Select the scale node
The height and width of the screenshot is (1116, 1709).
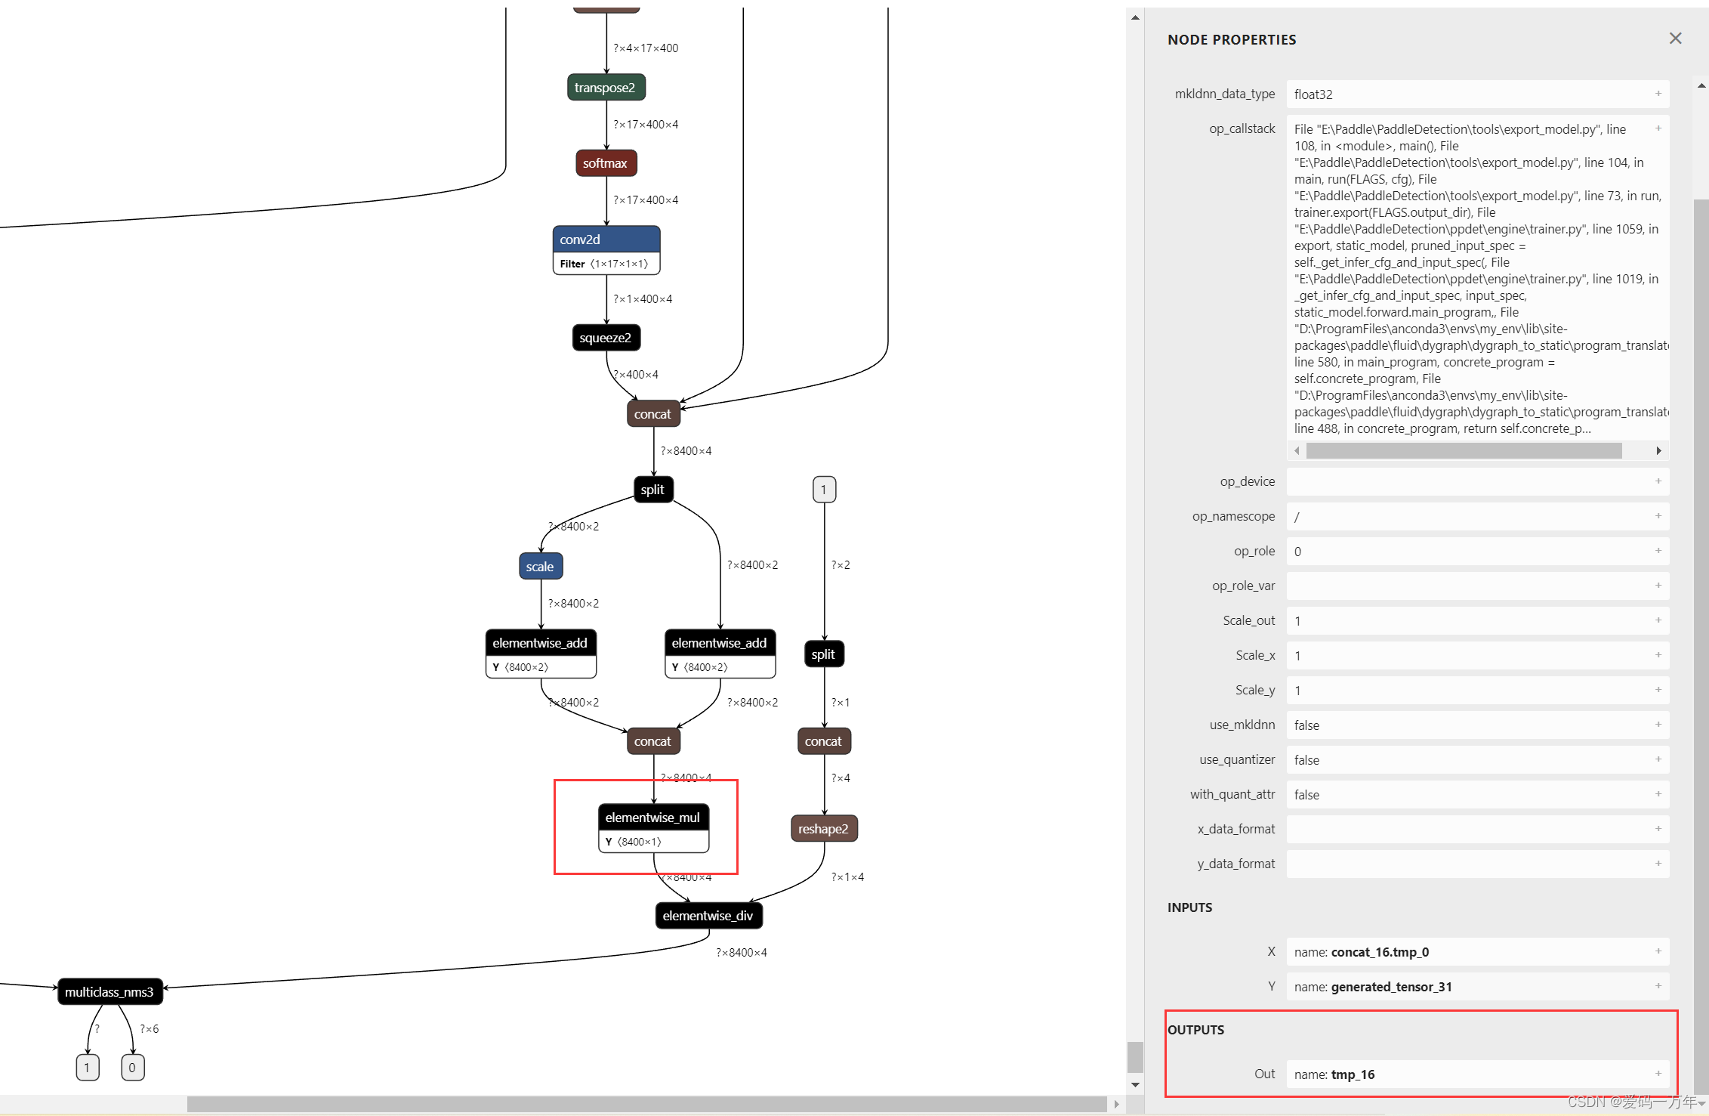tap(541, 567)
